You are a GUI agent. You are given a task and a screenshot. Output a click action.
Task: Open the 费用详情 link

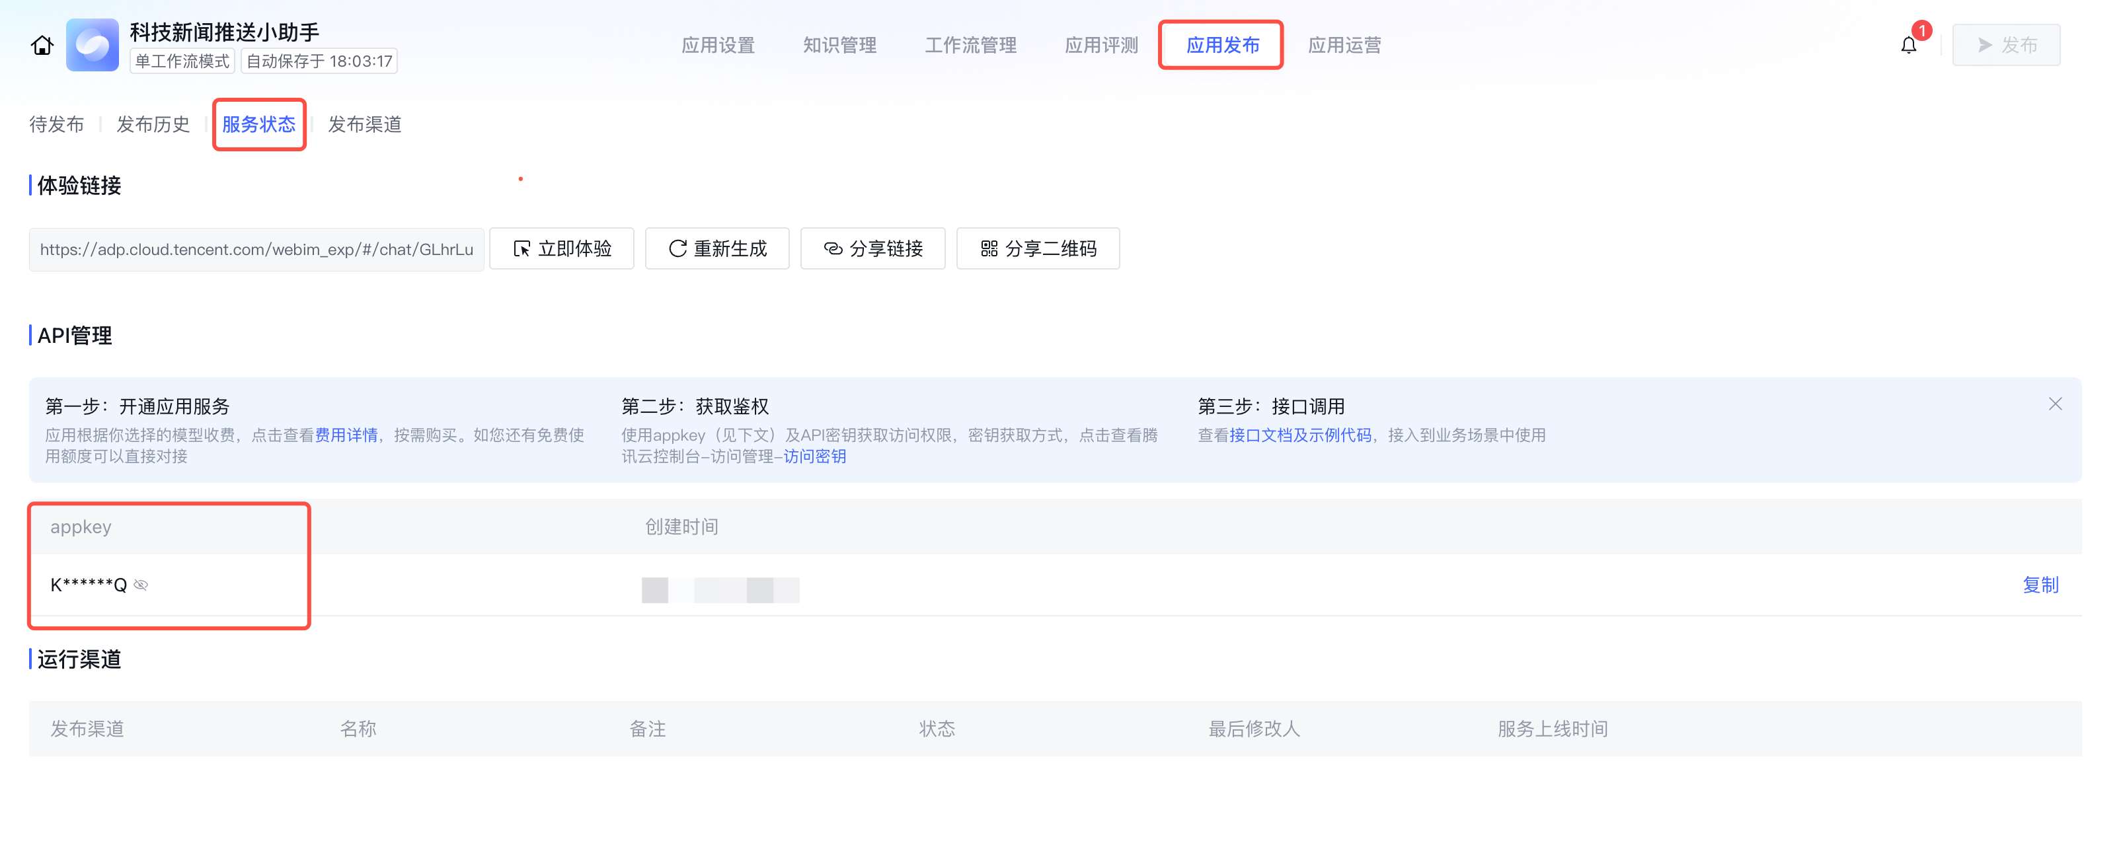(346, 435)
